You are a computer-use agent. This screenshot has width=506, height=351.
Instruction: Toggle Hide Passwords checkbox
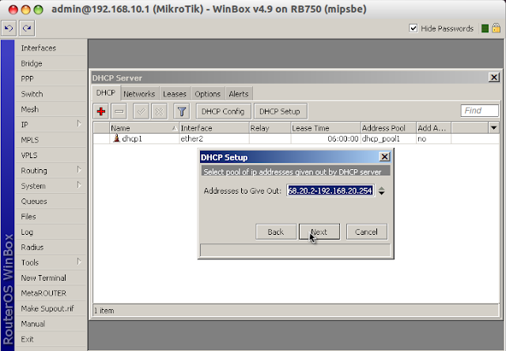(413, 28)
